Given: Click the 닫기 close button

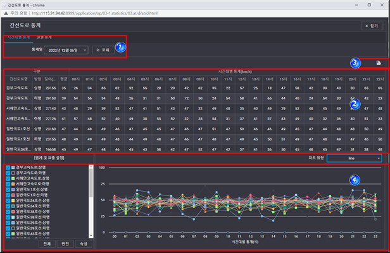Looking at the screenshot, I should pos(372,25).
